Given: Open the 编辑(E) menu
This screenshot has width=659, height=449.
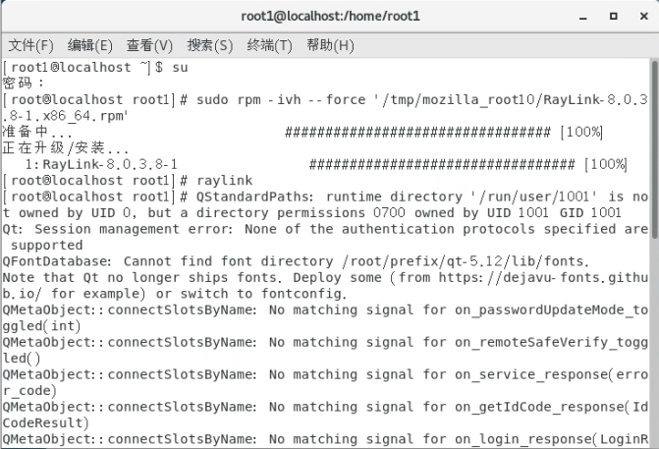Looking at the screenshot, I should pos(90,45).
